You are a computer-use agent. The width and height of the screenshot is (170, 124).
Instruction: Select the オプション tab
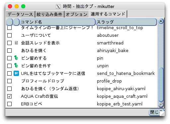point(76,14)
